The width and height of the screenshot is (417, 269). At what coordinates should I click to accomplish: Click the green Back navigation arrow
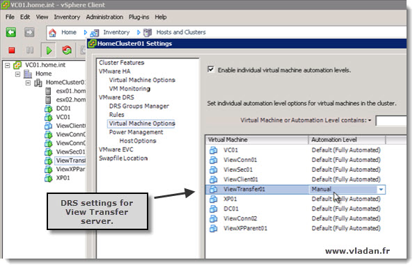click(11, 33)
